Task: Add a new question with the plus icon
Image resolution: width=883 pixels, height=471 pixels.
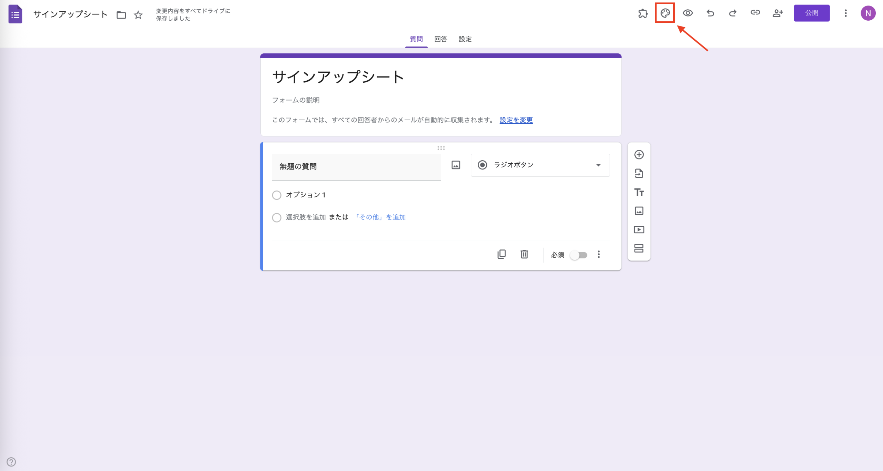Action: pos(639,155)
